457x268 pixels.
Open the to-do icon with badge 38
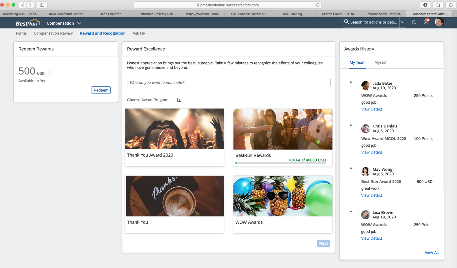[426, 22]
